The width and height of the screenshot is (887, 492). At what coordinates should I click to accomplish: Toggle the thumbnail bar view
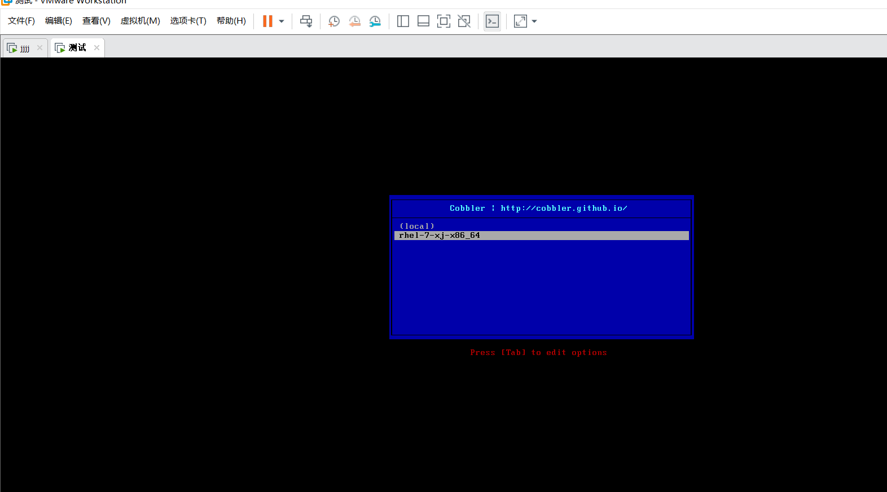pos(423,21)
